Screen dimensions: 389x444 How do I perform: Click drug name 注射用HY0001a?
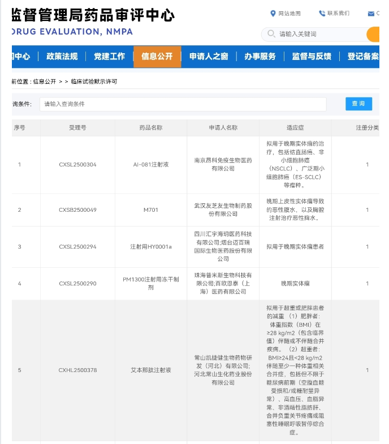point(150,247)
